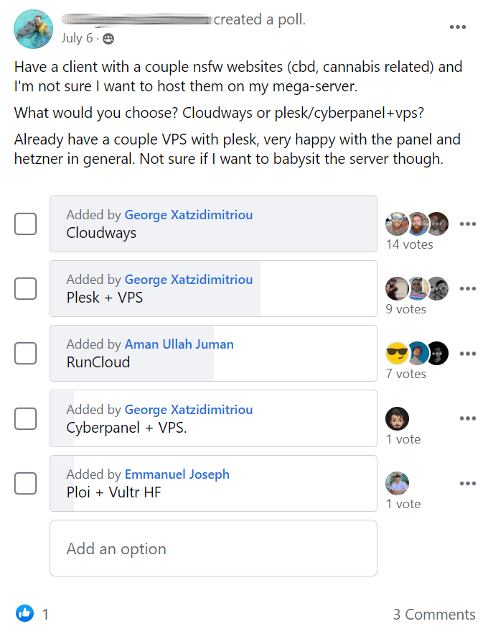Open Emmanuel Joseph's profile link
The height and width of the screenshot is (634, 488).
point(177,474)
